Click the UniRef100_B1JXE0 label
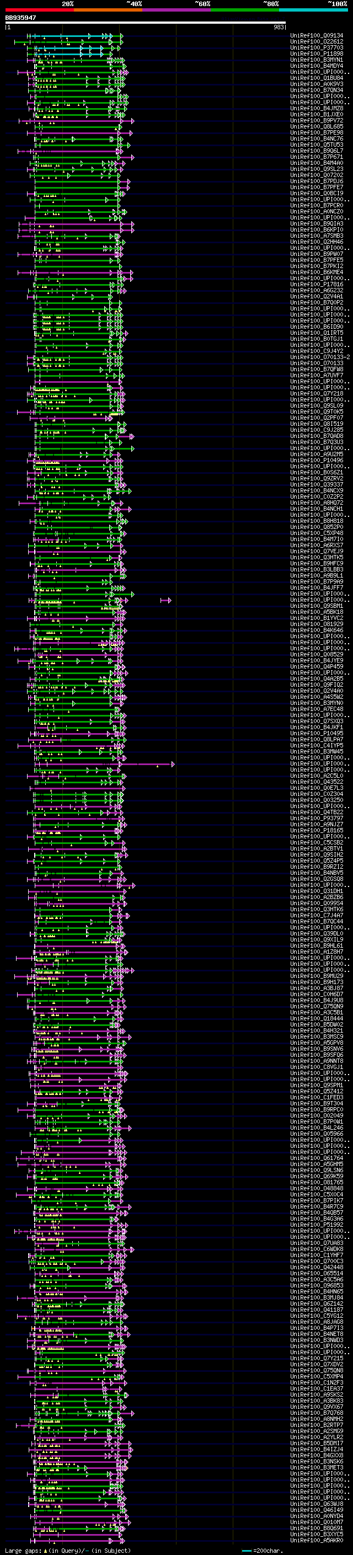353x1555 pixels. coord(317,114)
